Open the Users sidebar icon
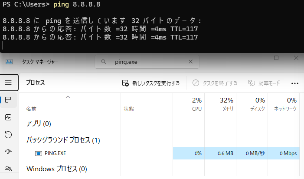Image resolution: width=304 pixels, height=179 pixels. pos(8,169)
